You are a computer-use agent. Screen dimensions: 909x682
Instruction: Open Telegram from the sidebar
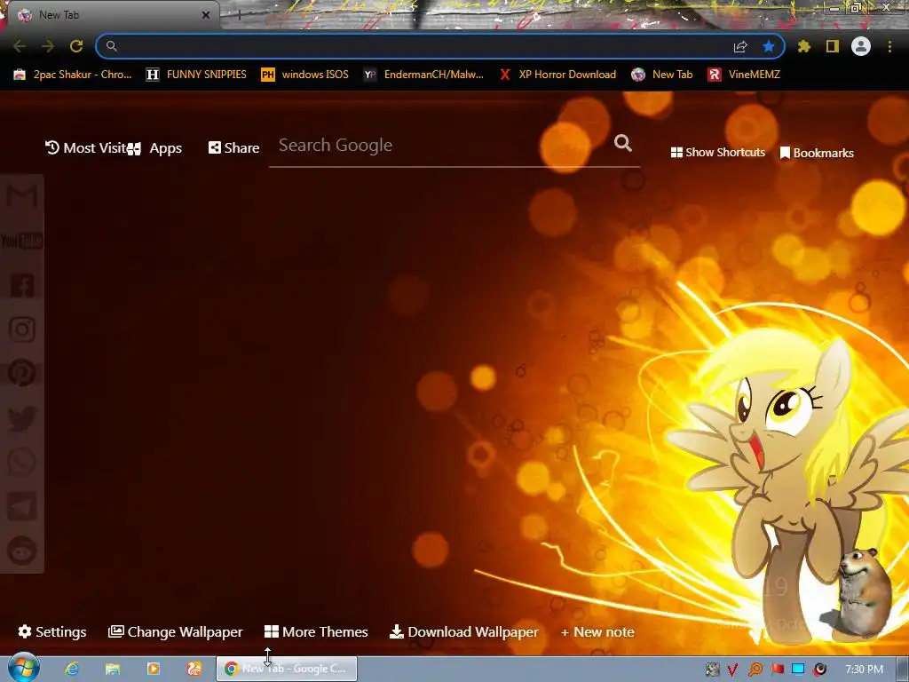point(22,507)
